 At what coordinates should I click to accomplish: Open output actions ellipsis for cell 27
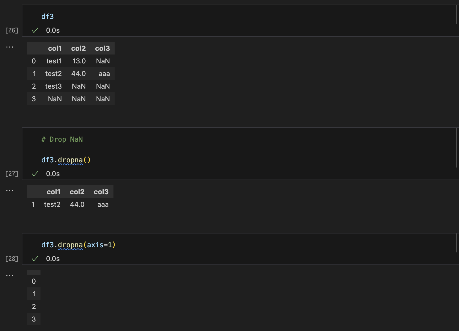click(10, 190)
